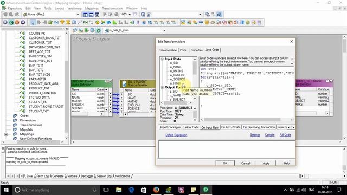Screen dimensions: 347x195
Task: Click the yellow U Union transformation icon
Action: pos(207,22)
